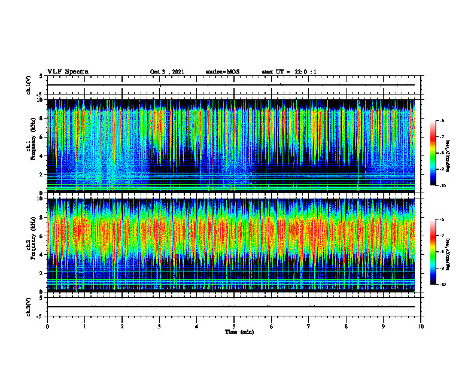Image resolution: width=474 pixels, height=366 pixels.
Task: Click the "2" tick on the Time axis
Action: (122, 327)
